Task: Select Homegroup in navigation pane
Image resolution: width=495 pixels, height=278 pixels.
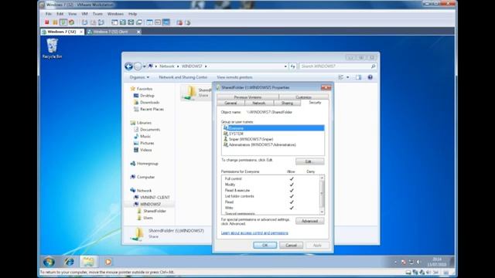Action: click(148, 164)
